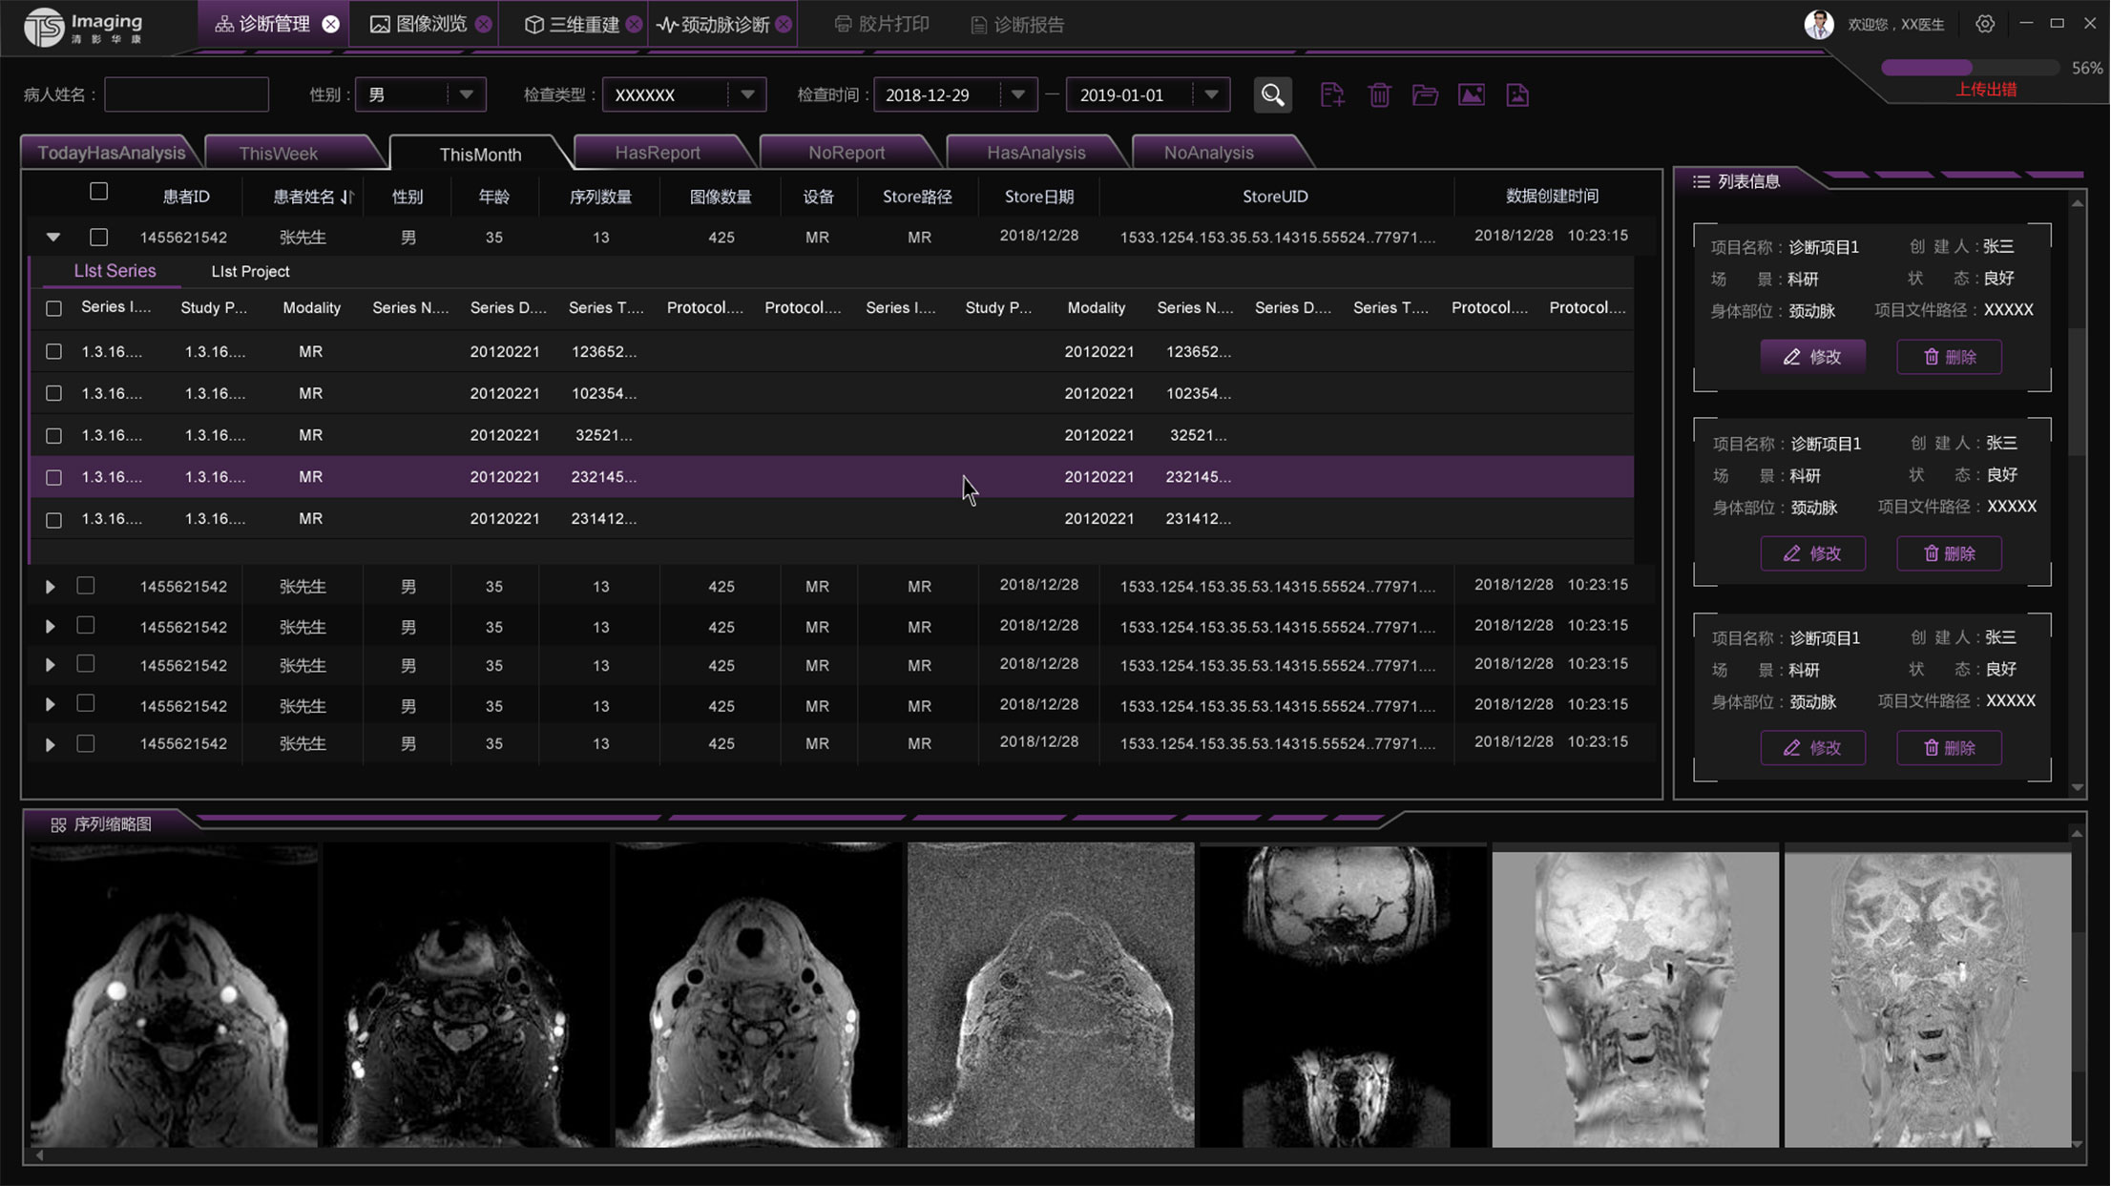This screenshot has width=2111, height=1186.
Task: Click the magnifier search button
Action: click(x=1272, y=94)
